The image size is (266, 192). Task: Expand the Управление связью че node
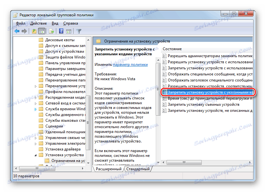[35, 138]
